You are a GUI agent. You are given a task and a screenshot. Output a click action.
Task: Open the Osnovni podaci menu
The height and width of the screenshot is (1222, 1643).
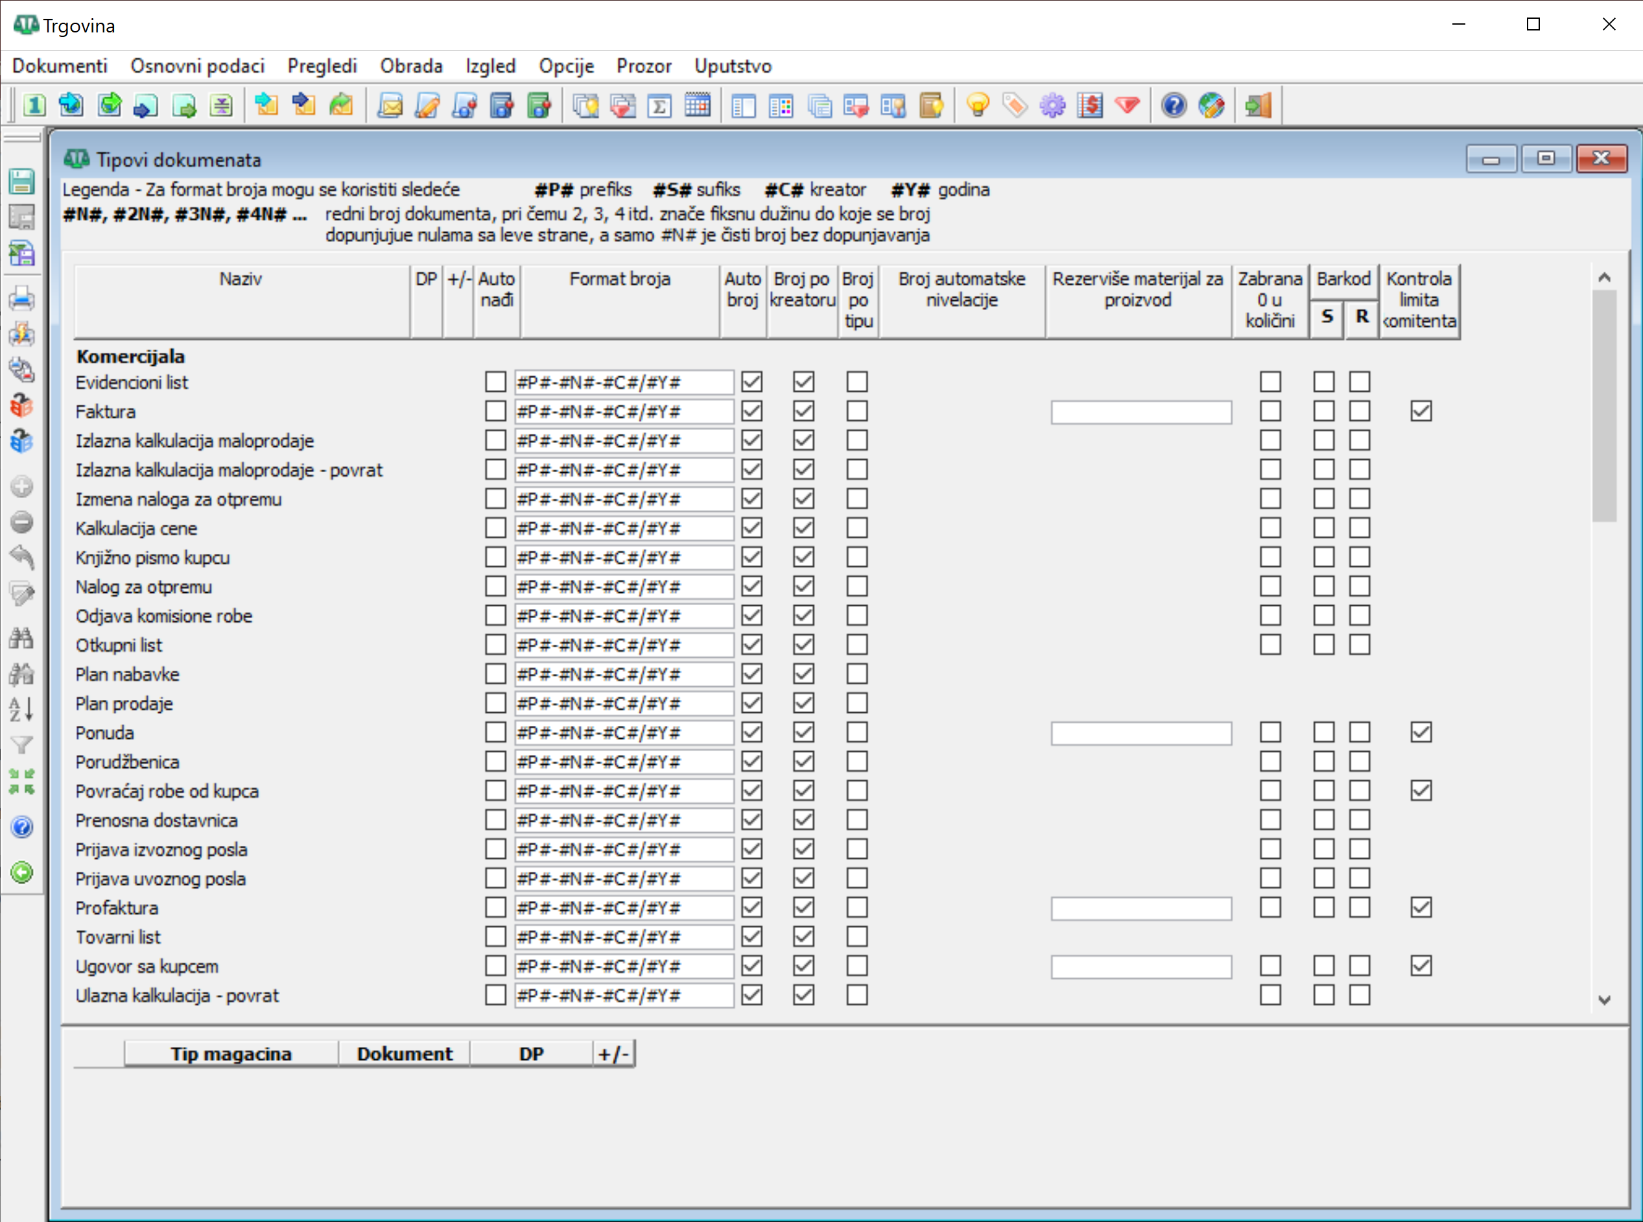(197, 66)
